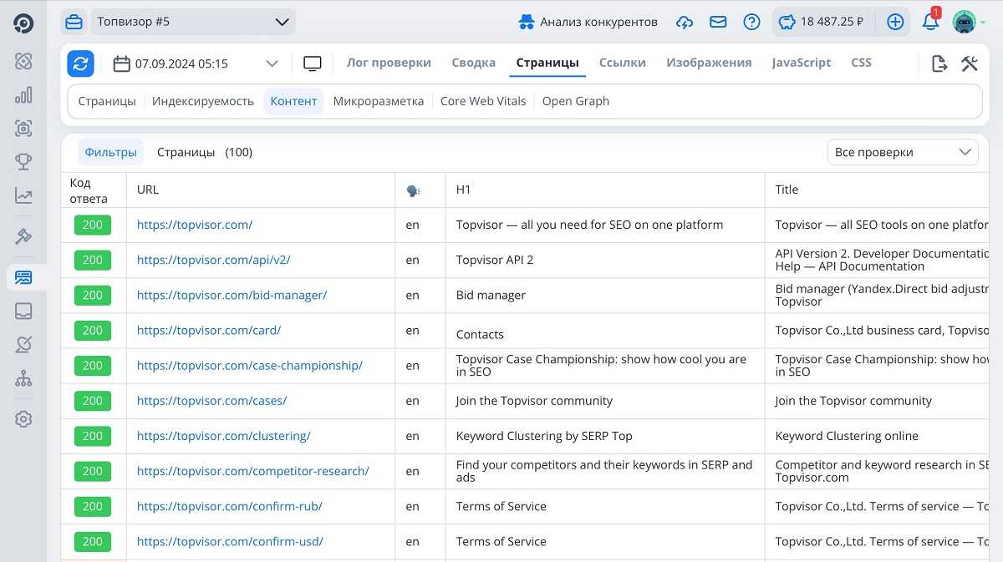Open the https://topvisor.com/ link
The width and height of the screenshot is (1003, 562).
click(195, 225)
